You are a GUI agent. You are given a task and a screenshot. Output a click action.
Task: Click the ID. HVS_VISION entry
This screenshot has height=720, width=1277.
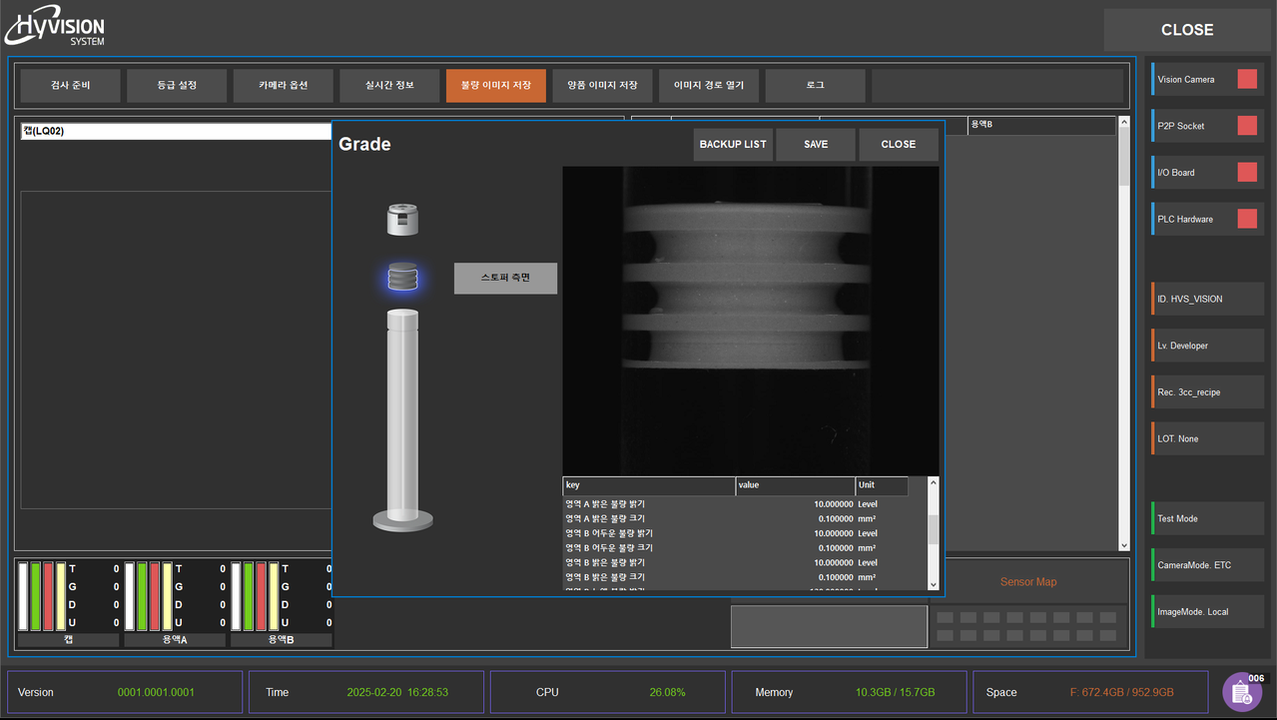coord(1207,299)
